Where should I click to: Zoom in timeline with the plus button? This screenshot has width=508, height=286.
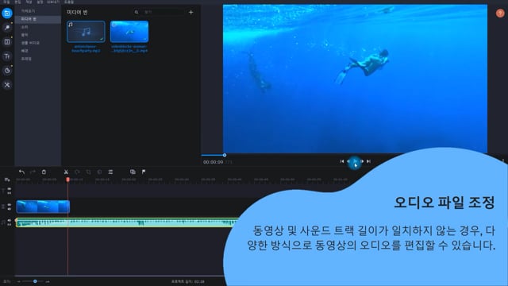pos(48,281)
